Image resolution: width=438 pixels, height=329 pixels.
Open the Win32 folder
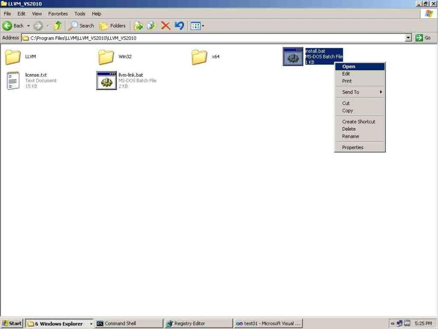pos(106,57)
